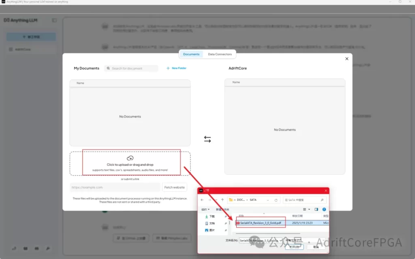The height and width of the screenshot is (259, 415).
Task: Click the 'Click to upload or drag and drop' area
Action: click(x=130, y=163)
